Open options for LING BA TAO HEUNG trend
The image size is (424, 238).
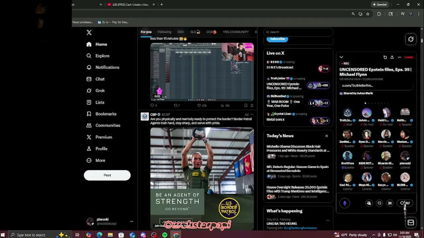click(328, 220)
